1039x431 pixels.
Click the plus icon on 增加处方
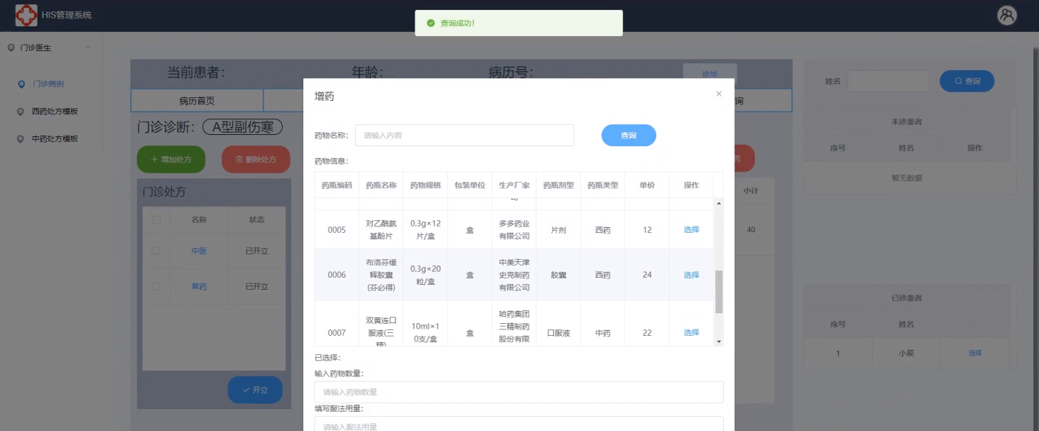[x=154, y=160]
